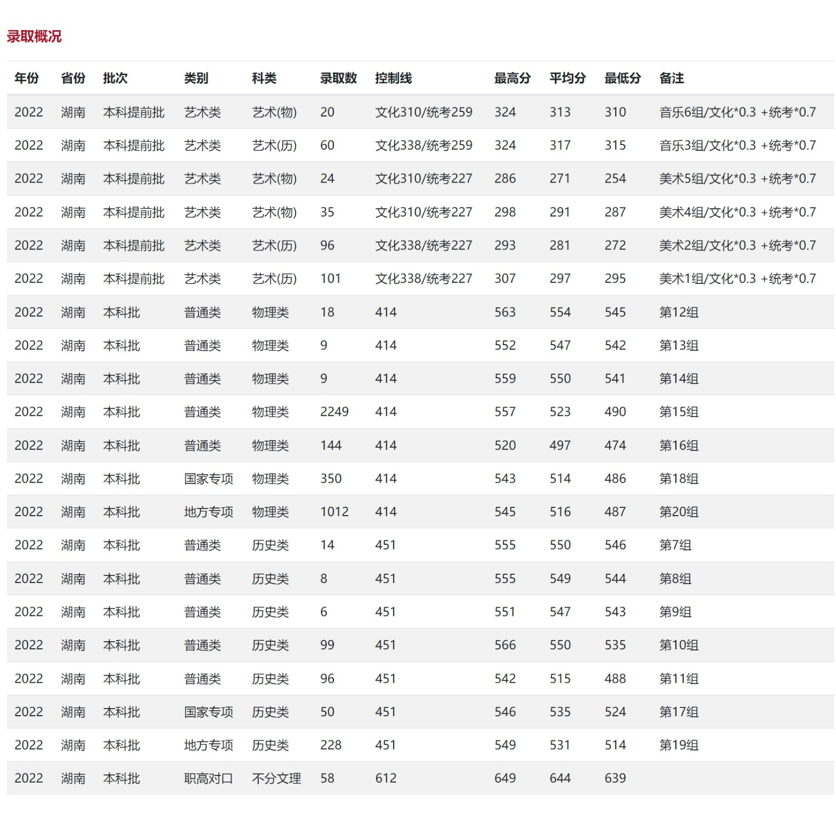Click the 第19组 remark cell

click(x=679, y=745)
